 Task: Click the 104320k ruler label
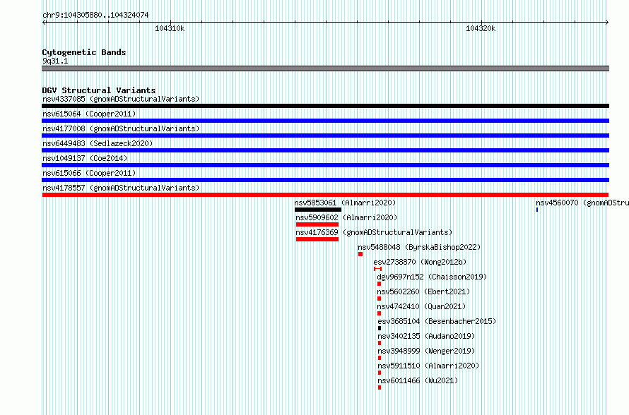click(481, 28)
